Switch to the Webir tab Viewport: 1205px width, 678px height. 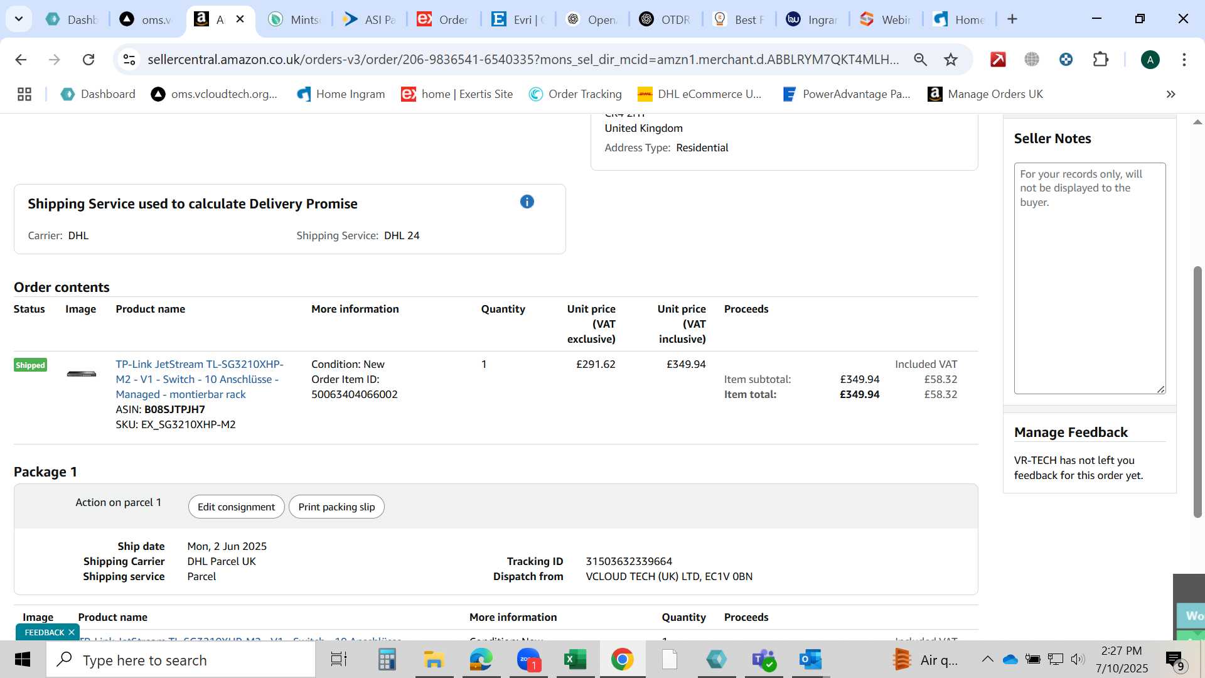click(x=886, y=19)
